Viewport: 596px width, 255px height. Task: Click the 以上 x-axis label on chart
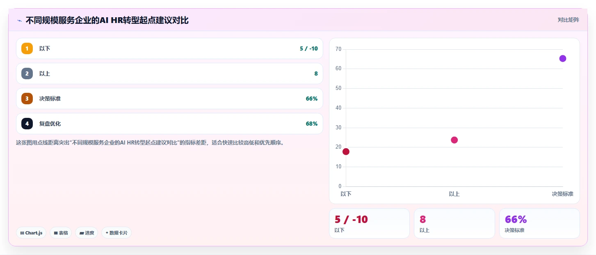(454, 194)
